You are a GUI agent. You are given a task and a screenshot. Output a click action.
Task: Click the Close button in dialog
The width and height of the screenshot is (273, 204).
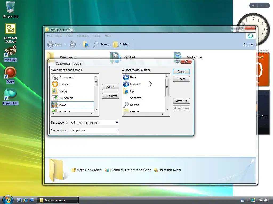point(181,72)
